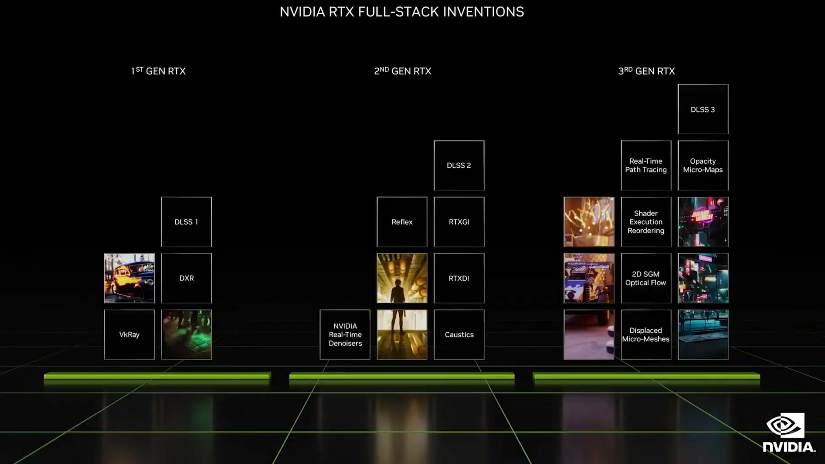The height and width of the screenshot is (464, 825).
Task: Choose the Displaced Micro-Meshes tile
Action: point(646,334)
